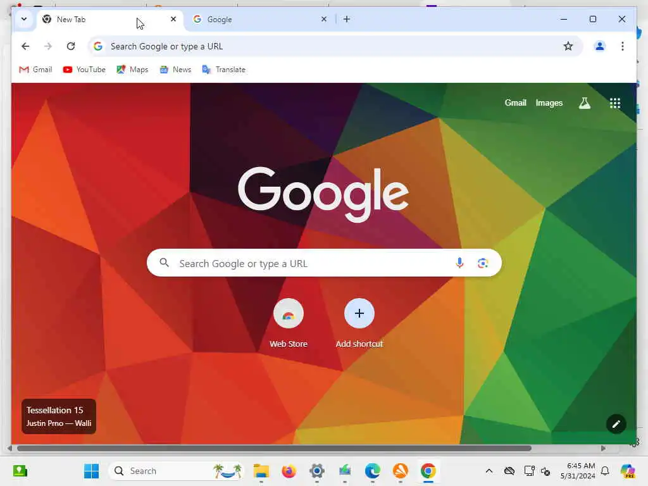Screen dimensions: 648x486
Task: Click the taskbar Search box
Action: pos(177,471)
